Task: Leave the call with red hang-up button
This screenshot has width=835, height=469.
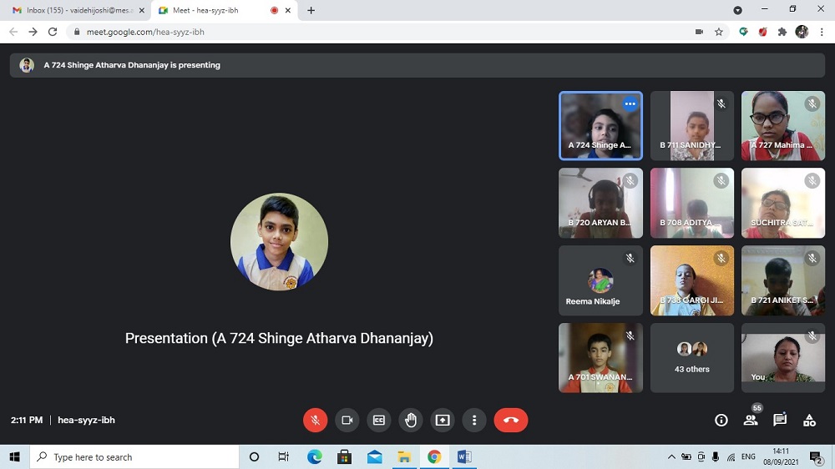Action: (x=511, y=421)
